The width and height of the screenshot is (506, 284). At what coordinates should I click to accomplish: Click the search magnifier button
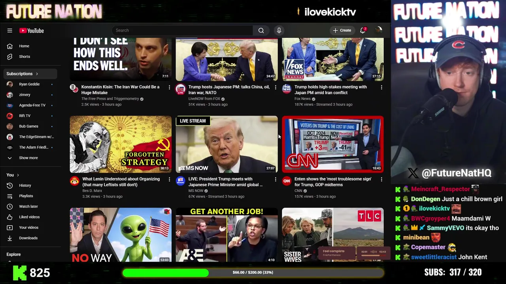[261, 30]
